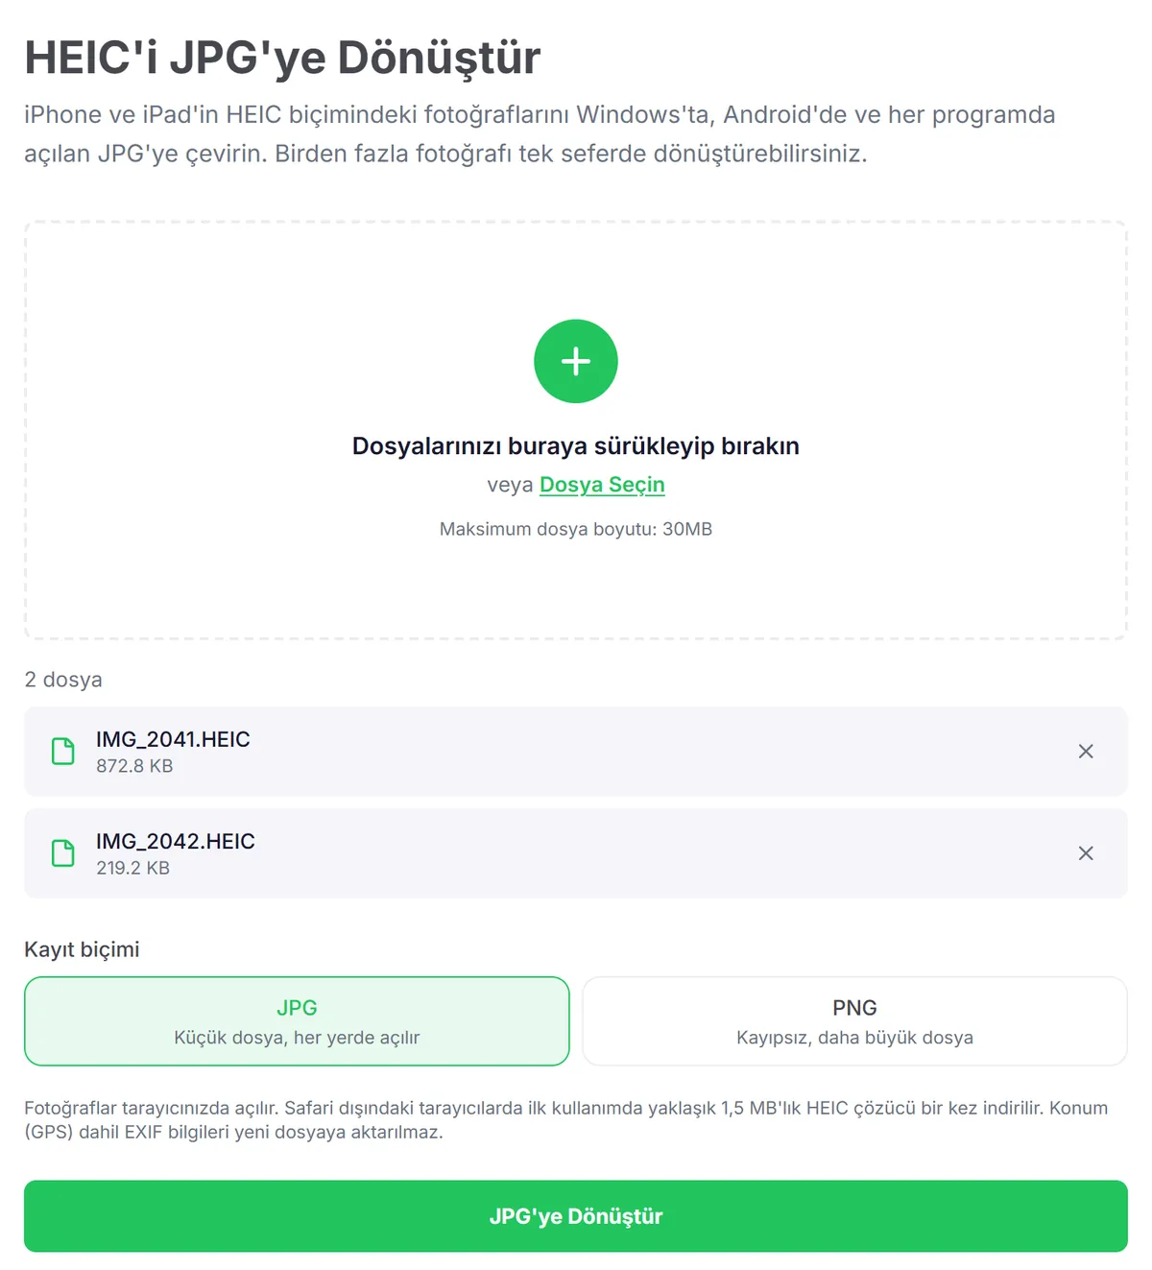Image resolution: width=1152 pixels, height=1270 pixels.
Task: Click the intro description under the heading
Action: (x=540, y=134)
